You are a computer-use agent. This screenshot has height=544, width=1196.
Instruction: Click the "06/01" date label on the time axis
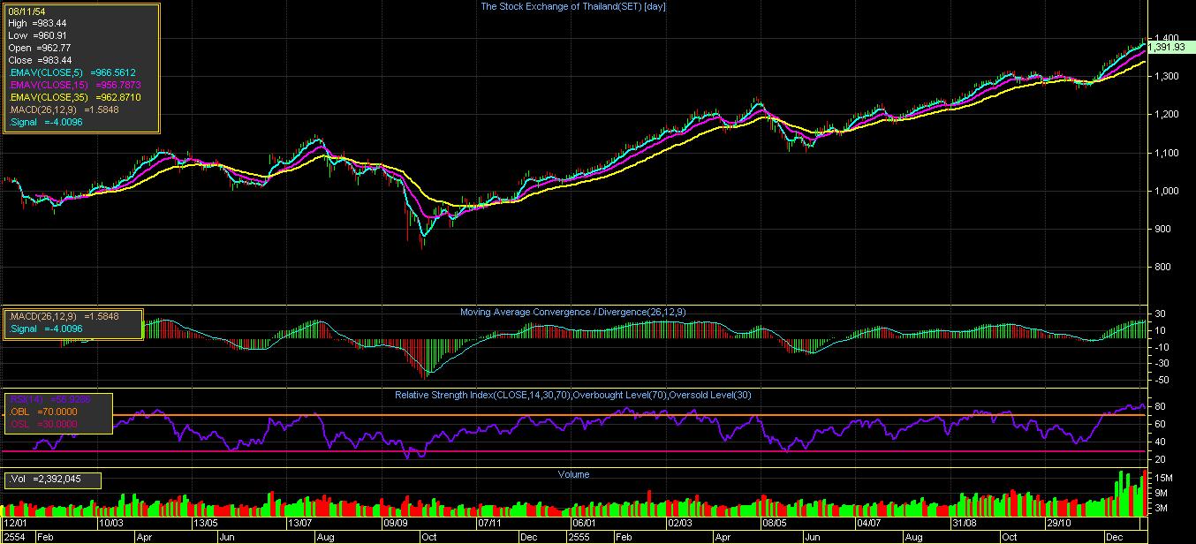584,523
